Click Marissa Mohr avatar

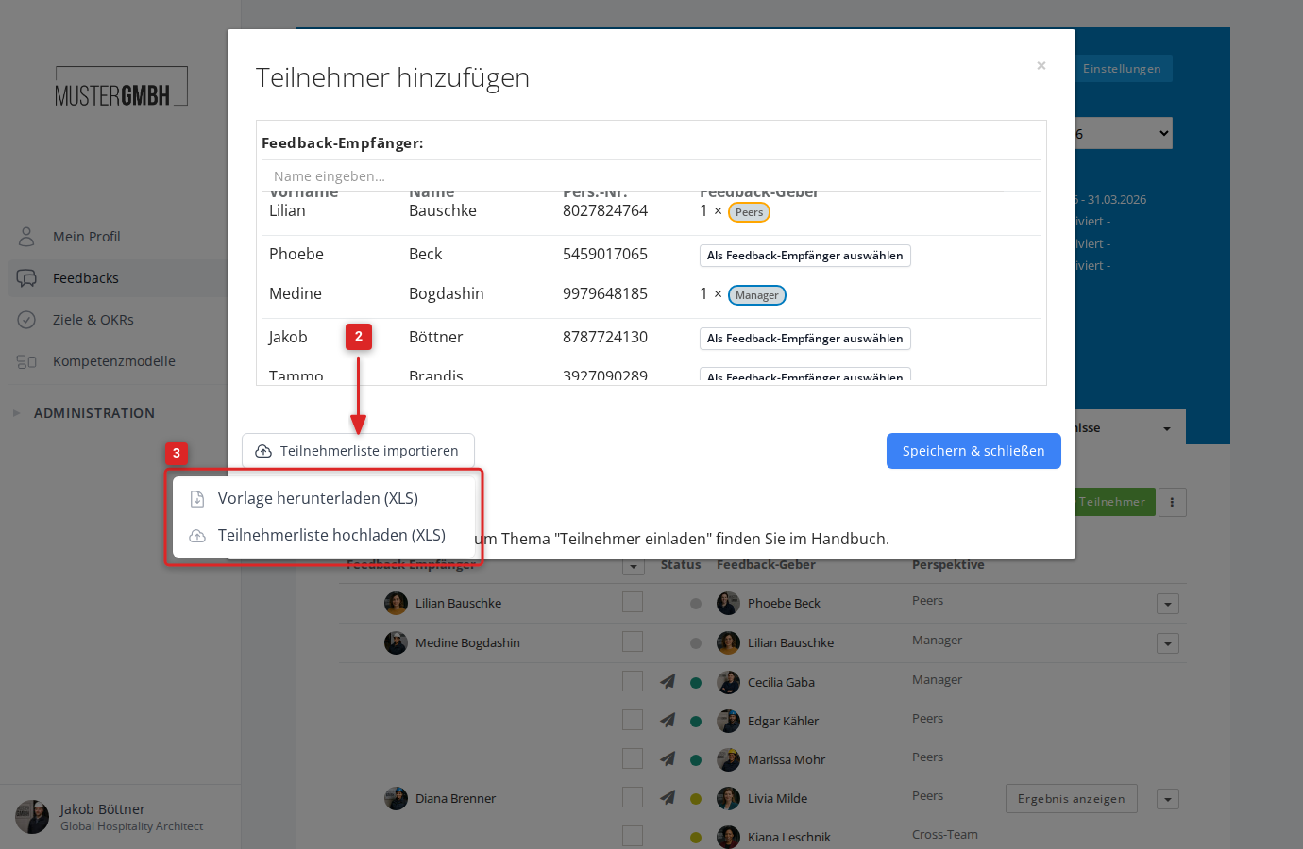[729, 759]
